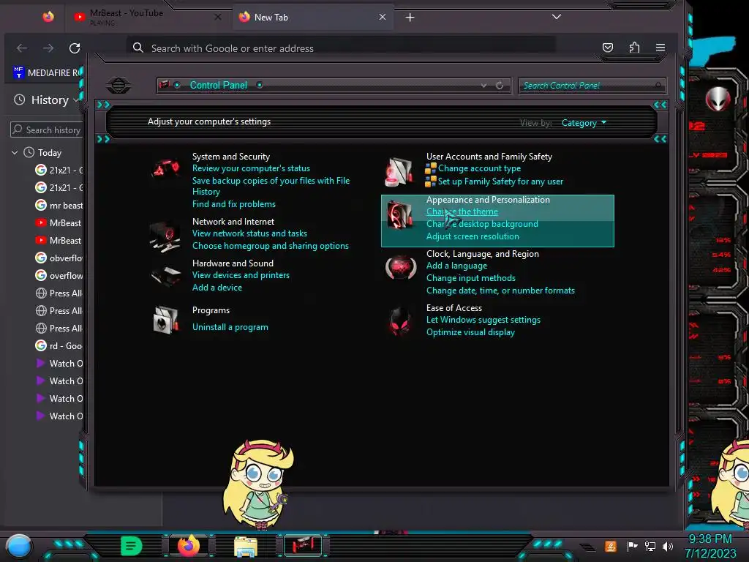Click Find and fix problems link

pyautogui.click(x=233, y=204)
